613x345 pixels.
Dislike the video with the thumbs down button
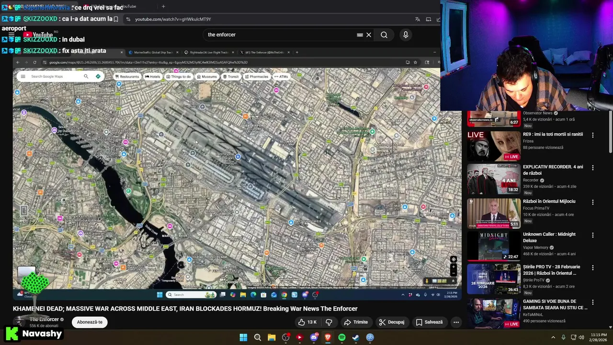329,322
